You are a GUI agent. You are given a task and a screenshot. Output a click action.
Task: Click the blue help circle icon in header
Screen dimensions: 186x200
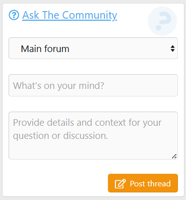[x=14, y=15]
